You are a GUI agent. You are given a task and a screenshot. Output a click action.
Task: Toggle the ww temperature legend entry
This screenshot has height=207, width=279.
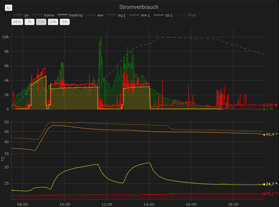pos(140,15)
